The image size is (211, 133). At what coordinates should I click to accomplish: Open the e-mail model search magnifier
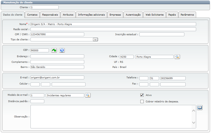[88, 95]
